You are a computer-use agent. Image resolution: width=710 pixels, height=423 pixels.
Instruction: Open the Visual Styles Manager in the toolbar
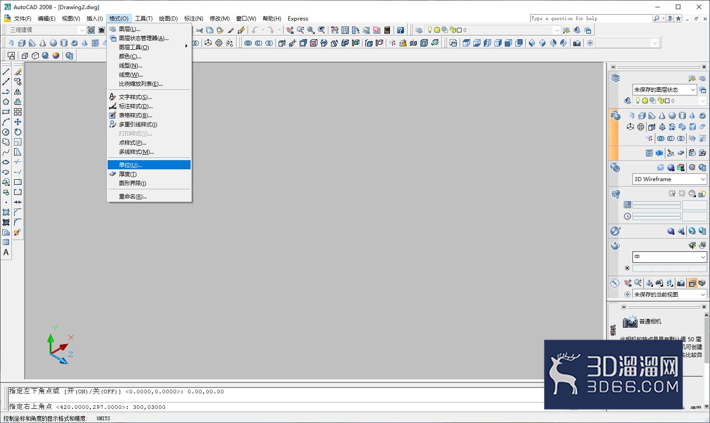pos(69,56)
